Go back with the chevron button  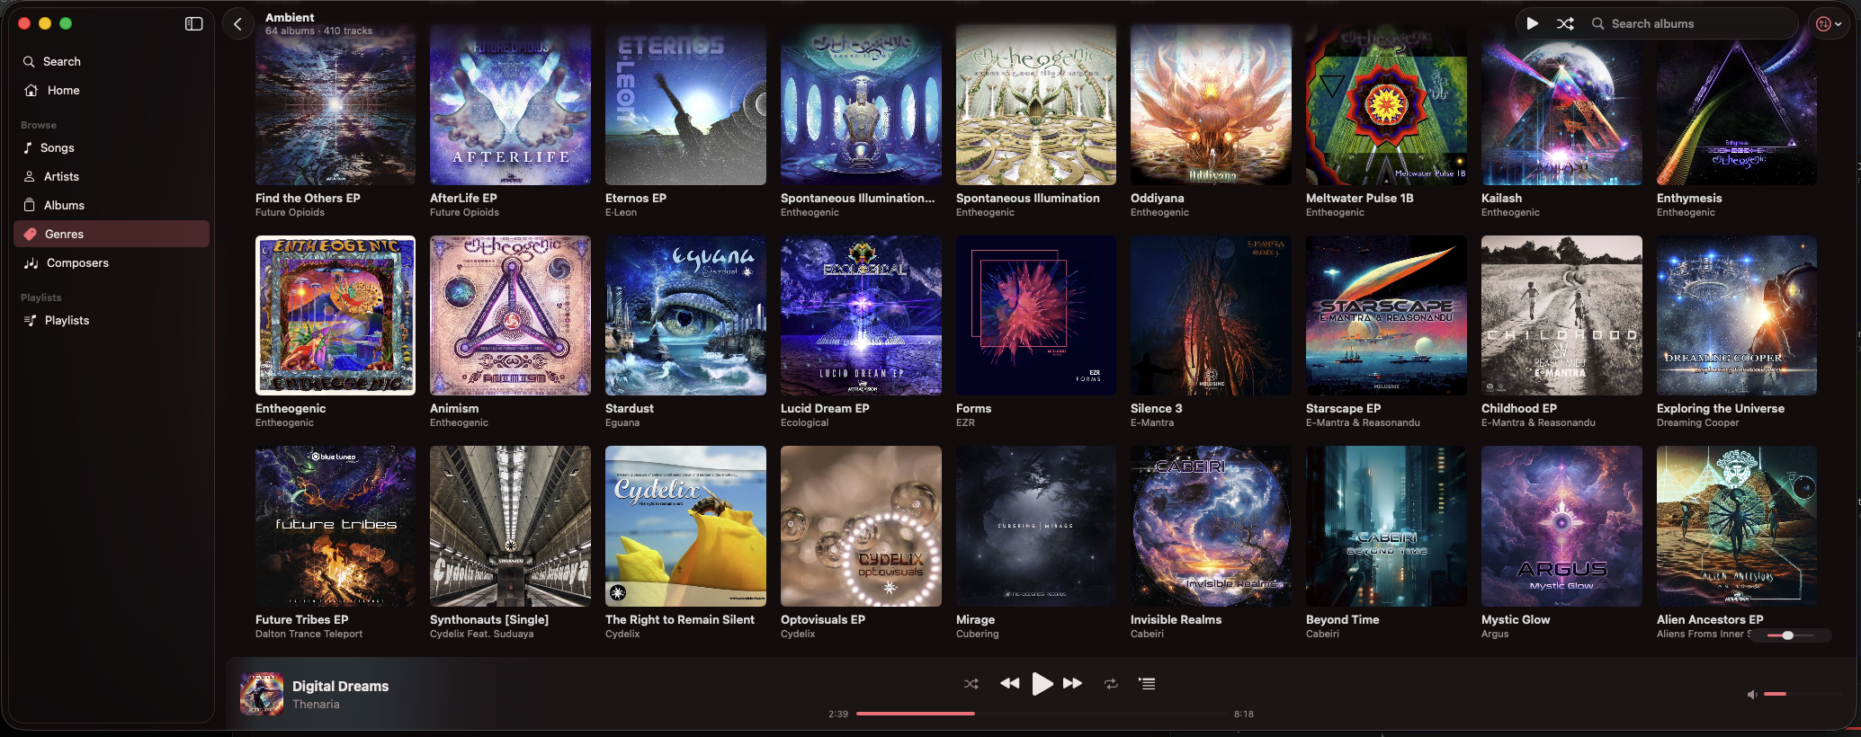[237, 24]
